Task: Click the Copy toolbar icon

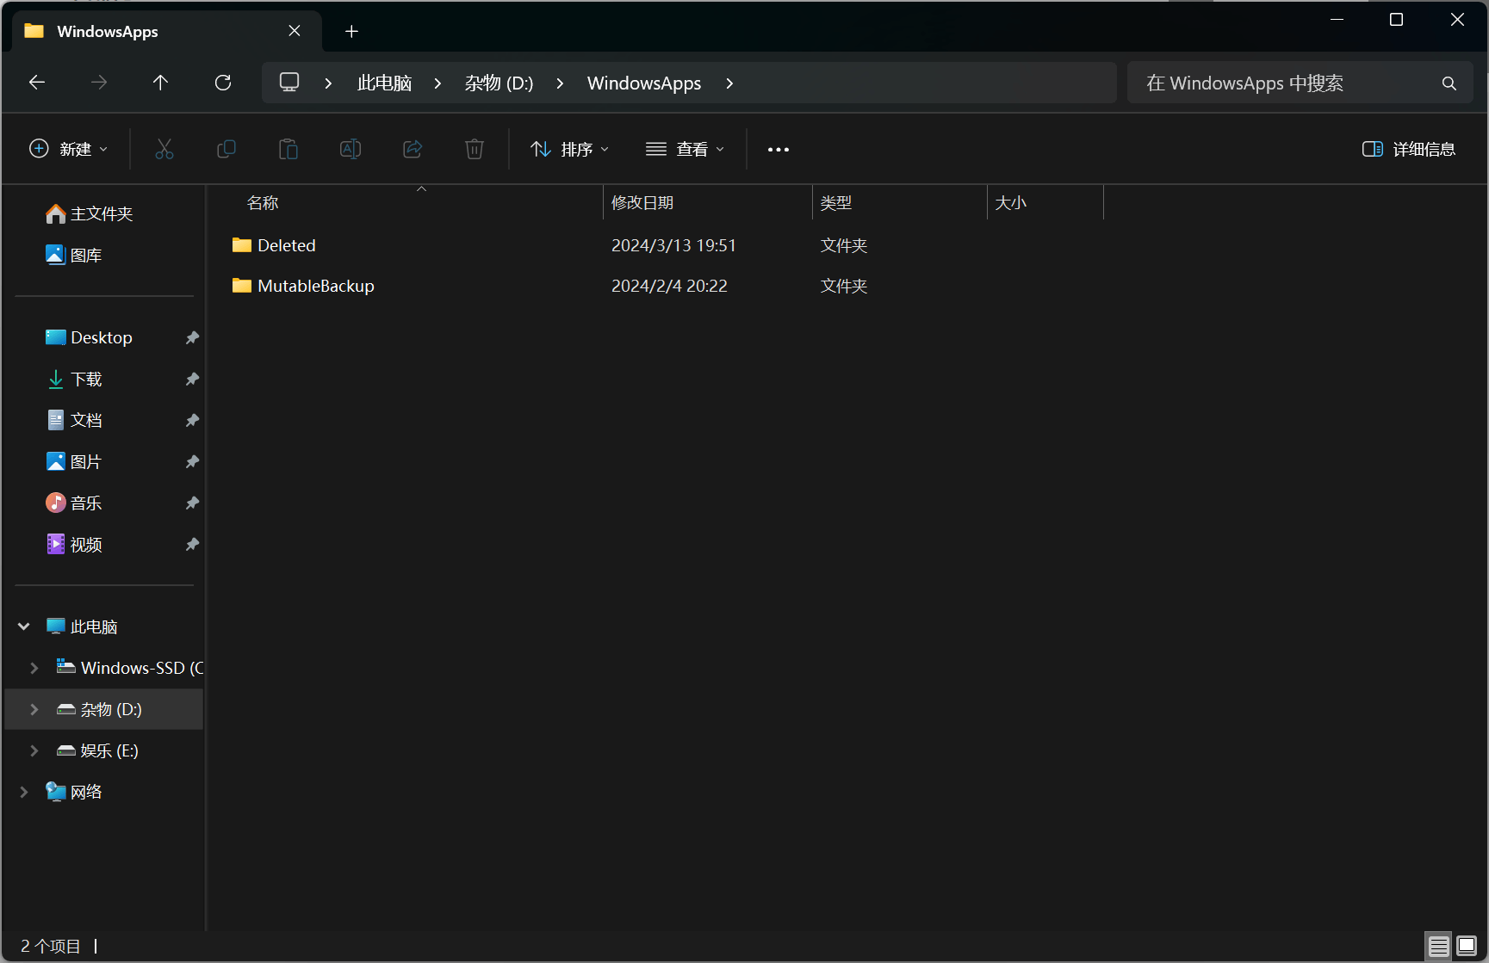Action: (x=226, y=149)
